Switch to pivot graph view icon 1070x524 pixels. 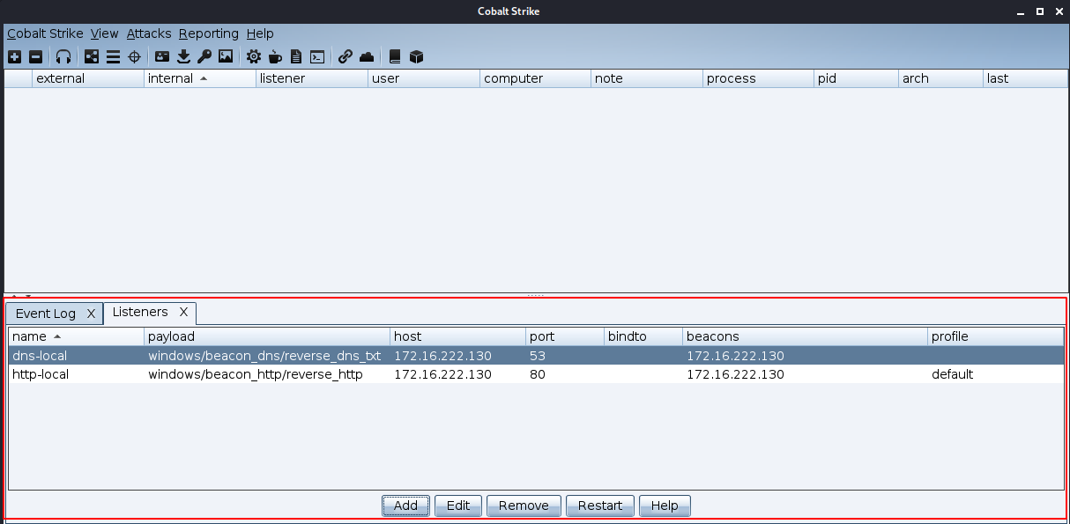(x=92, y=56)
